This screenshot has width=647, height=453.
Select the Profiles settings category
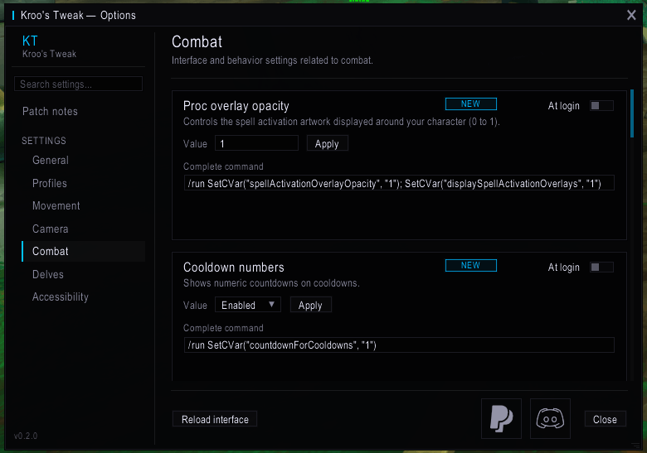pyautogui.click(x=50, y=183)
